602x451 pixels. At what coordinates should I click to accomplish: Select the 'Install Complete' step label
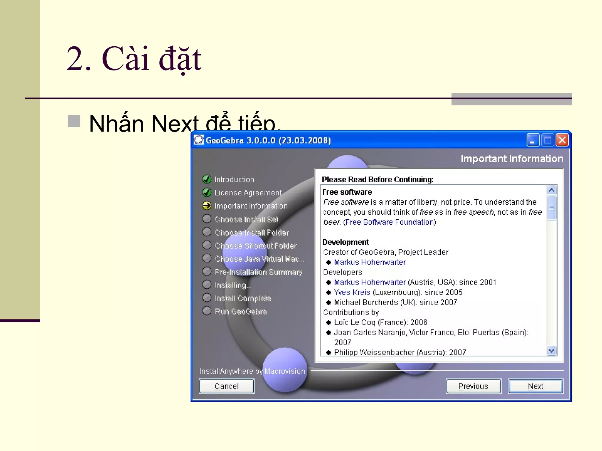243,298
